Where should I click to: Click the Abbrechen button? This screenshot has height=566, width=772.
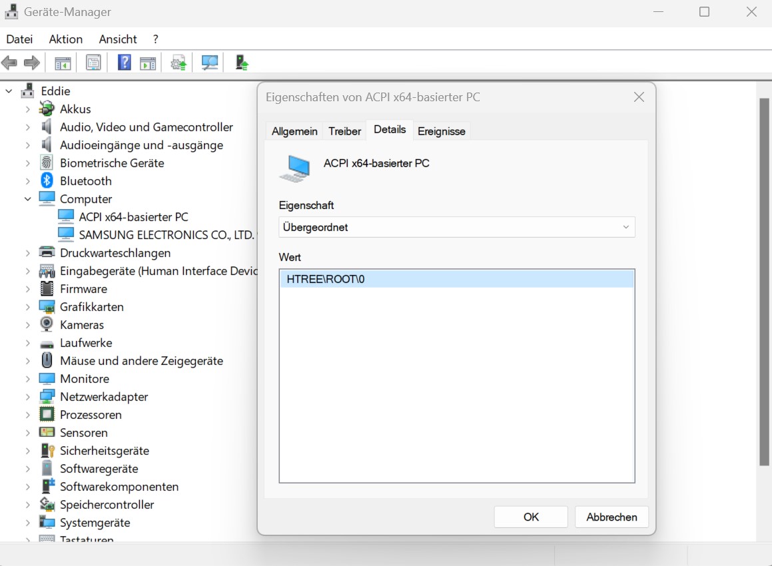(x=611, y=517)
